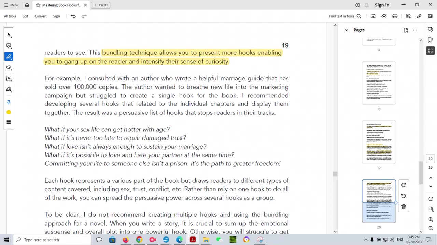Rotate page 20 counterclockwise in thumbnail
This screenshot has width=437, height=245.
click(404, 196)
